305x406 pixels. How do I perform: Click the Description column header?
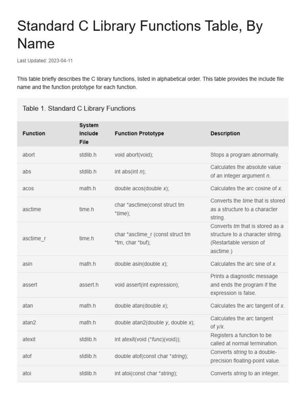click(225, 134)
